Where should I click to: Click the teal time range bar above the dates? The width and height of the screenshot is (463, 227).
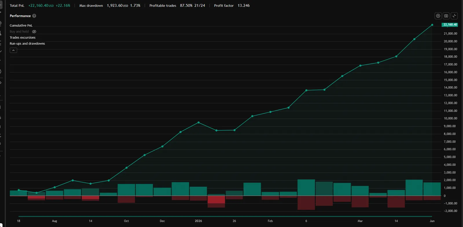click(x=225, y=216)
